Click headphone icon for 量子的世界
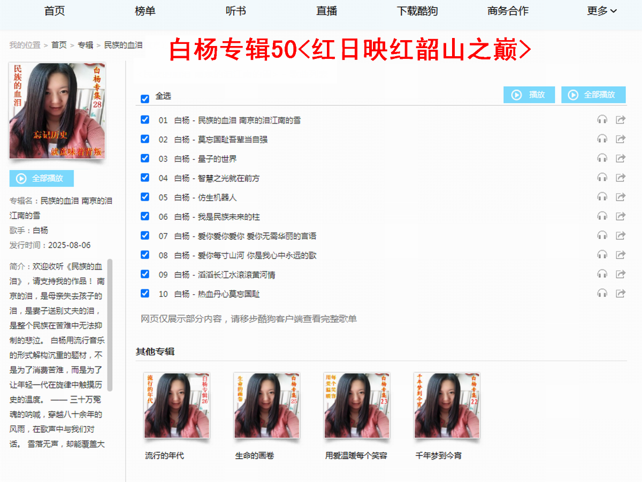The height and width of the screenshot is (482, 642). pos(602,158)
